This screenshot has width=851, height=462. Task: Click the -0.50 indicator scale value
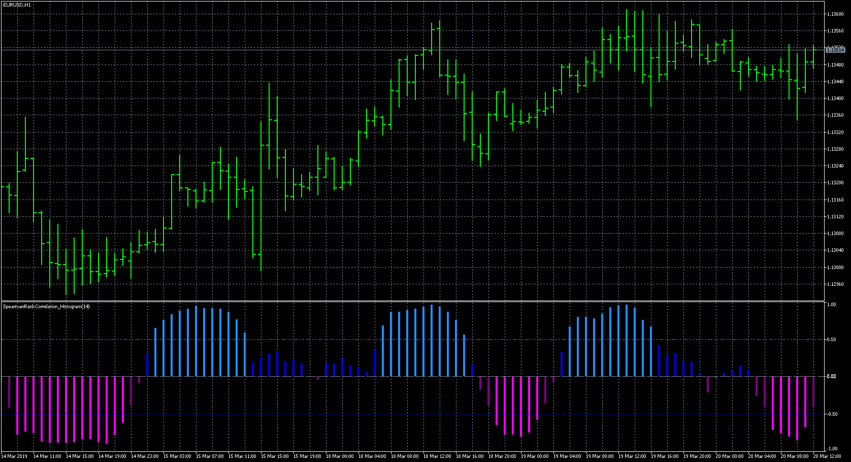(x=832, y=414)
